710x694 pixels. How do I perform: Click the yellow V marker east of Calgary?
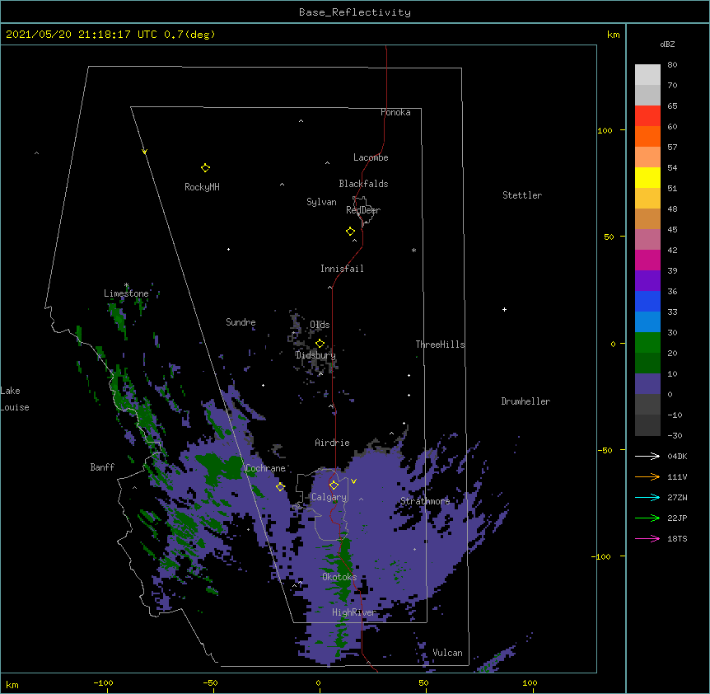[x=353, y=481]
